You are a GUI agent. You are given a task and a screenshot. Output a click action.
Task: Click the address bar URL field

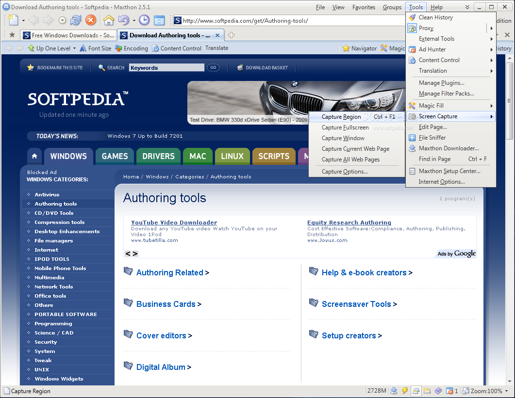289,21
